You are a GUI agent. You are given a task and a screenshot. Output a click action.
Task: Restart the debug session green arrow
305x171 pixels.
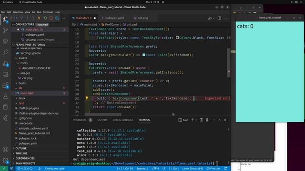(x=45, y=18)
